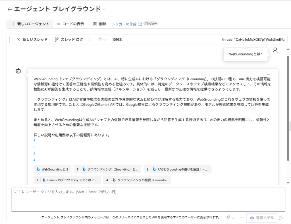Viewport: 291px width, 224px height.
Task: Click the WebGroundingとは Bing search chip
Action: [52, 169]
